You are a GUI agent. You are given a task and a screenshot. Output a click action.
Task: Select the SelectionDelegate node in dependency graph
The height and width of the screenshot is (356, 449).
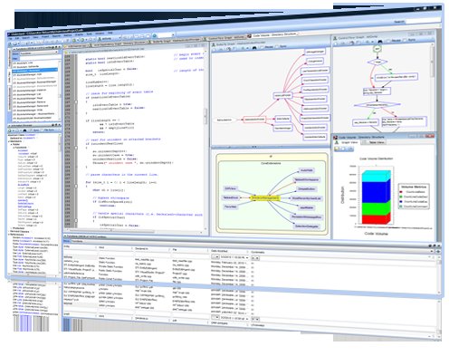[x=307, y=226]
